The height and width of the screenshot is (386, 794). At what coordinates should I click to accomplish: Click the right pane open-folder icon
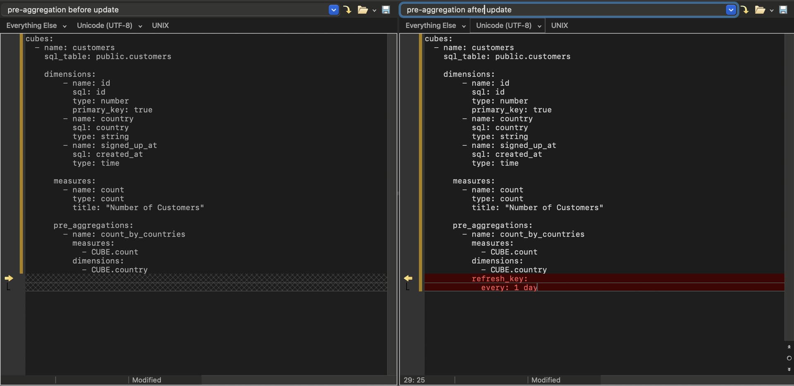(x=760, y=10)
